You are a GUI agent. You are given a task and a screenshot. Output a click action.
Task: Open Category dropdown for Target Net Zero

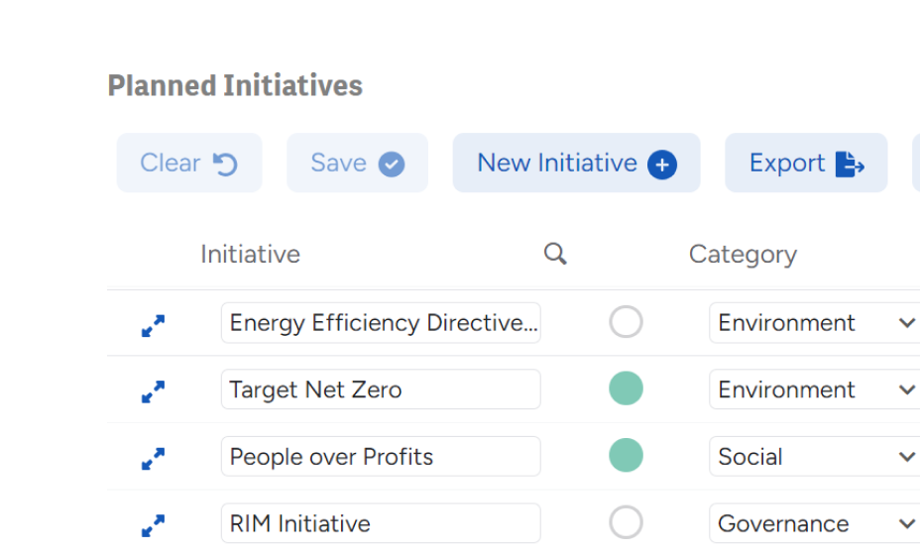[814, 389]
